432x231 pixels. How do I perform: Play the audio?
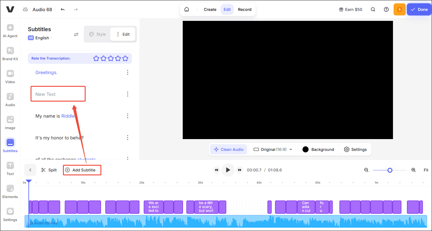point(228,170)
